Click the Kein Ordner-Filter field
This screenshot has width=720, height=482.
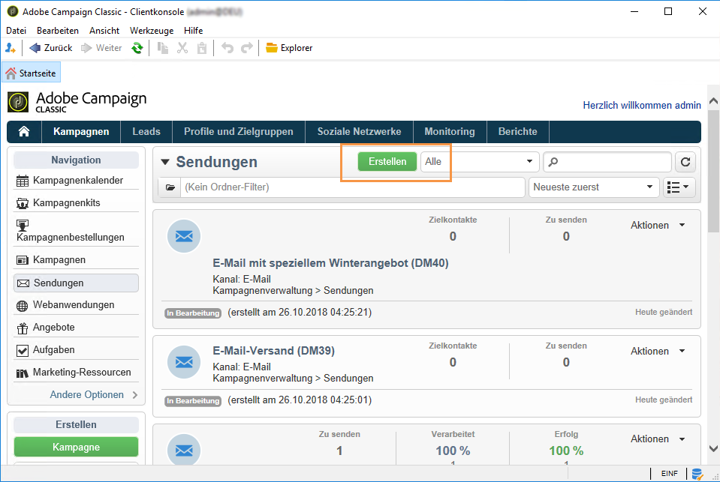(x=352, y=187)
